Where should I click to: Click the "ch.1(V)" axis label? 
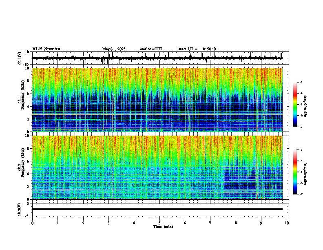coord(20,58)
